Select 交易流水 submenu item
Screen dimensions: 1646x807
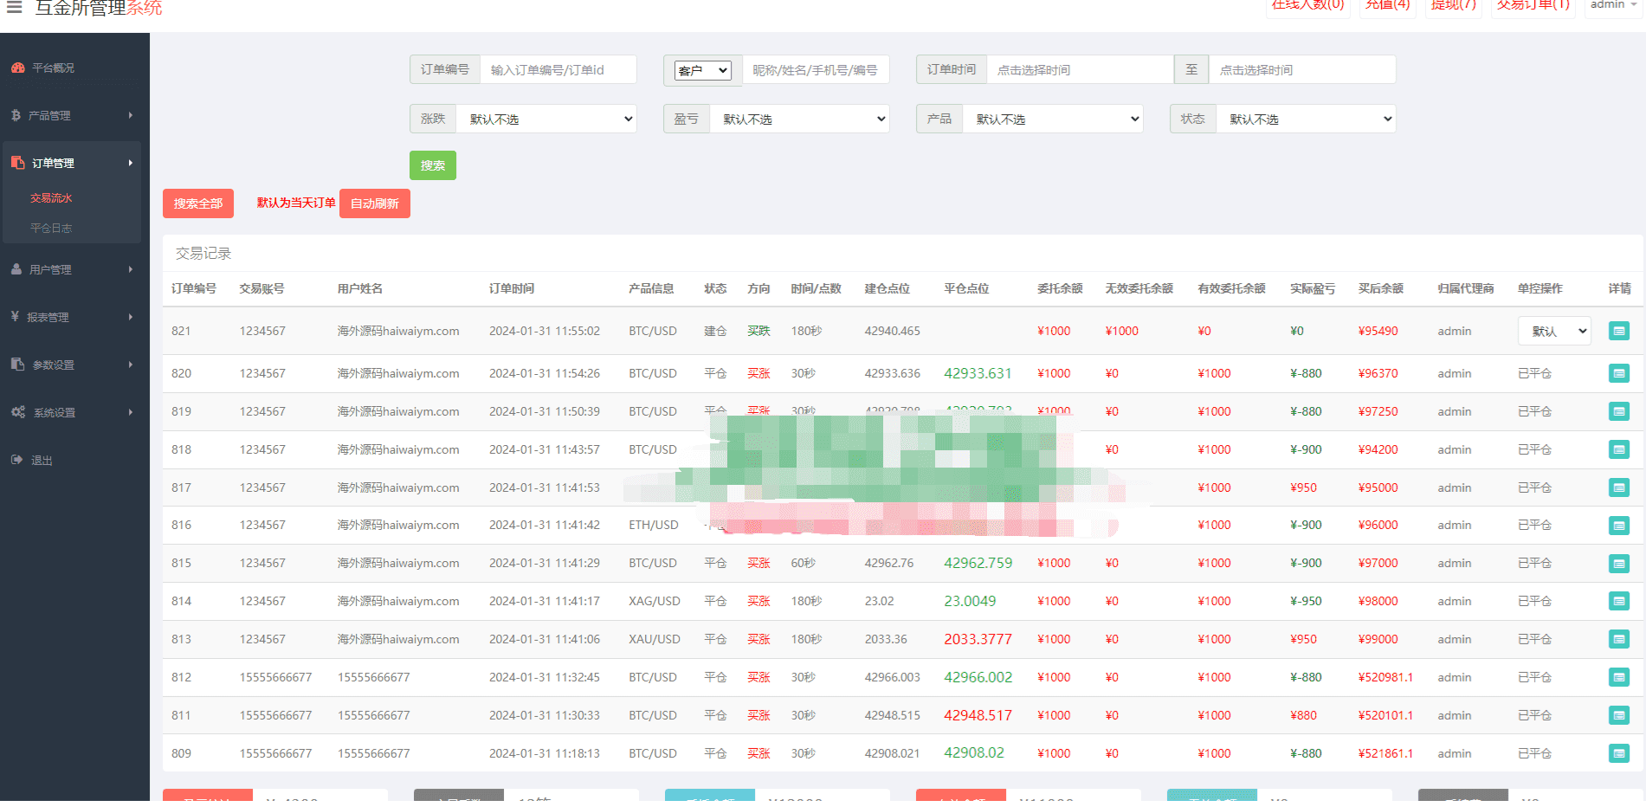point(51,198)
